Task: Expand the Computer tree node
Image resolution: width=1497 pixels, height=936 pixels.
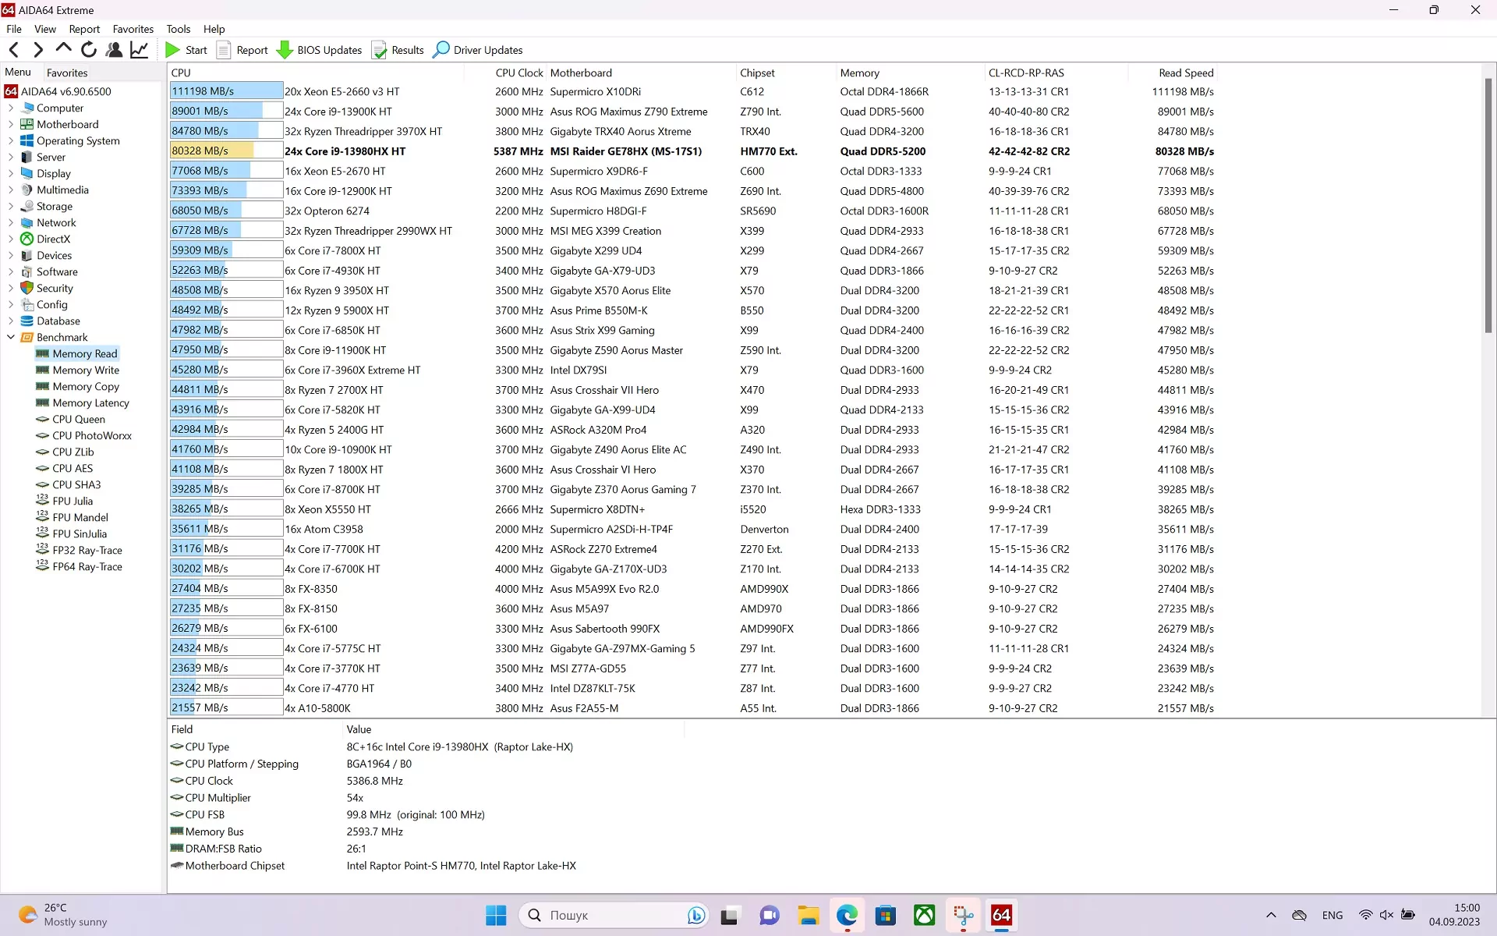Action: pyautogui.click(x=11, y=108)
